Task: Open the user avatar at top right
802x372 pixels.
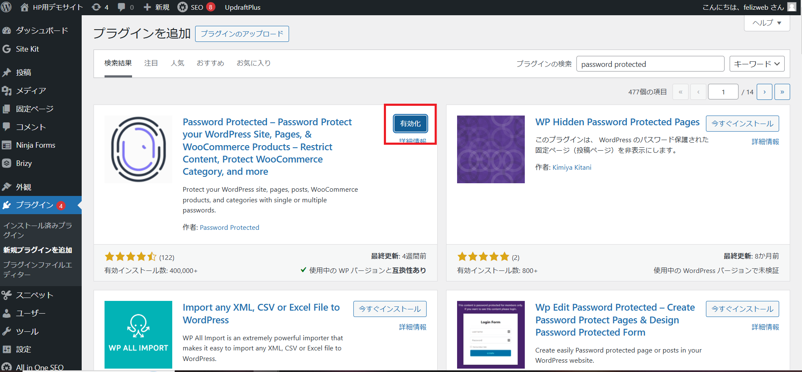Action: point(792,7)
